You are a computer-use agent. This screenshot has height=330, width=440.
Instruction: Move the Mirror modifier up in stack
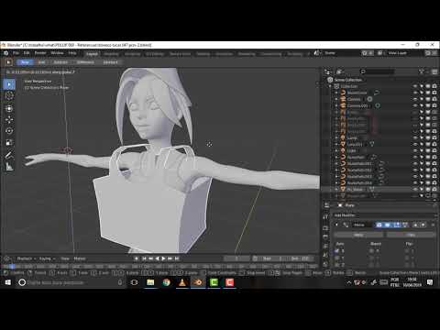(x=415, y=225)
